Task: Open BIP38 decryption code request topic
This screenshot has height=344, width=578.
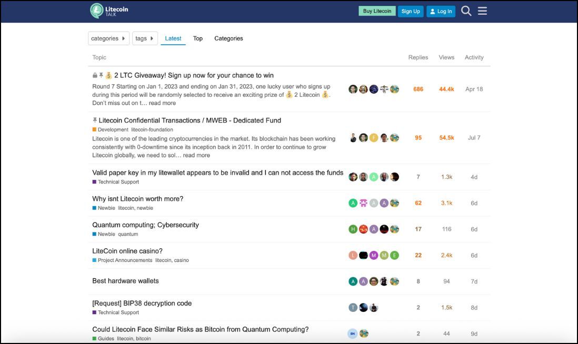Action: pos(142,303)
